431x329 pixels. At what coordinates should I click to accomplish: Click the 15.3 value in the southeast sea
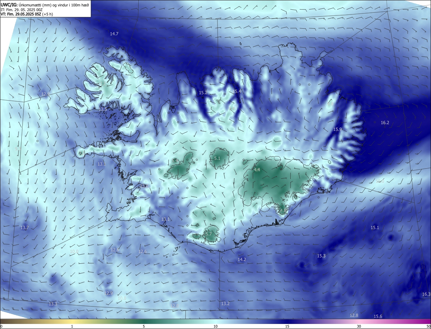[x=321, y=256]
